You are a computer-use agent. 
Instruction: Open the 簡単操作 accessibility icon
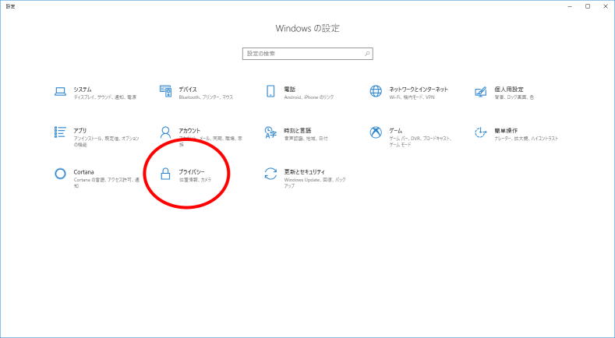pyautogui.click(x=480, y=132)
